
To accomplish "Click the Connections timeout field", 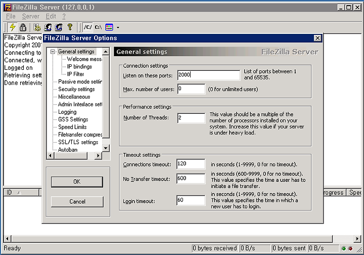I will [191, 164].
